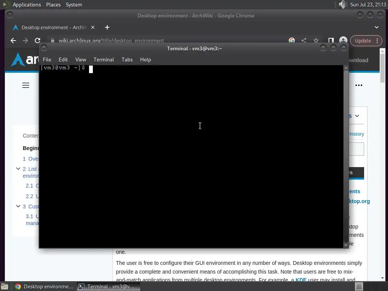Screen dimensions: 388x291
Task: Toggle the Chrome side panel icon
Action: (331, 40)
